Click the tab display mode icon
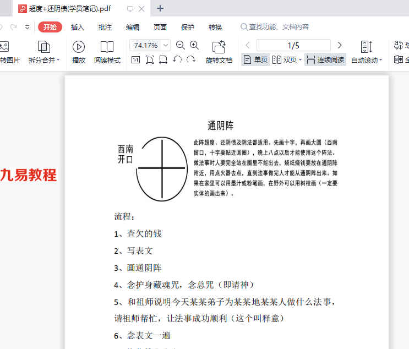This screenshot has width=409, height=349. click(x=130, y=9)
